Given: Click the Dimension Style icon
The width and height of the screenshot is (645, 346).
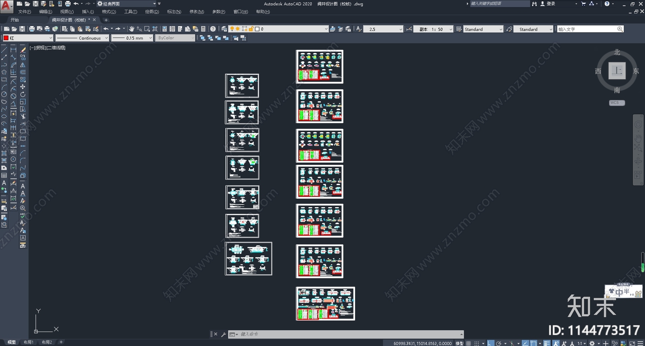Looking at the screenshot, I should 409,29.
